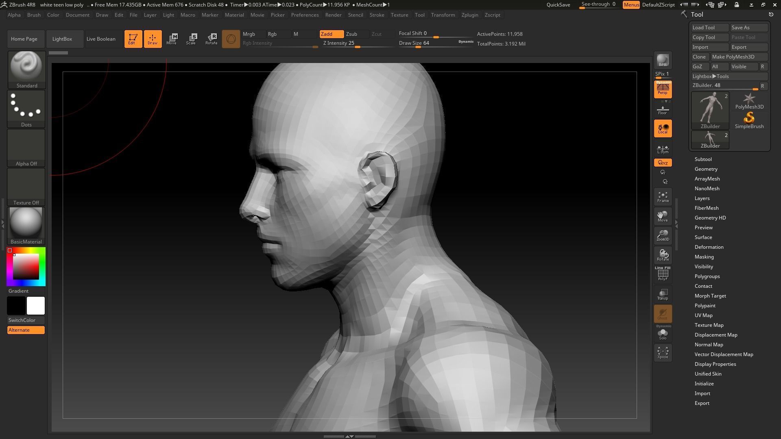Open the Xpose icon
The width and height of the screenshot is (781, 439).
[663, 353]
